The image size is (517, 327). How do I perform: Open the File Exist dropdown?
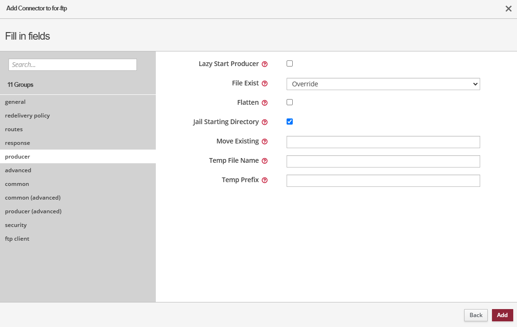pos(383,84)
